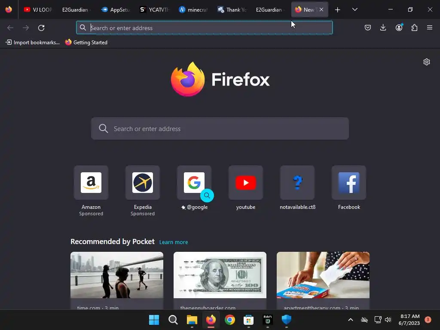Open the thepennyhoarder.com money article thumbnail
The width and height of the screenshot is (440, 330).
tap(220, 275)
